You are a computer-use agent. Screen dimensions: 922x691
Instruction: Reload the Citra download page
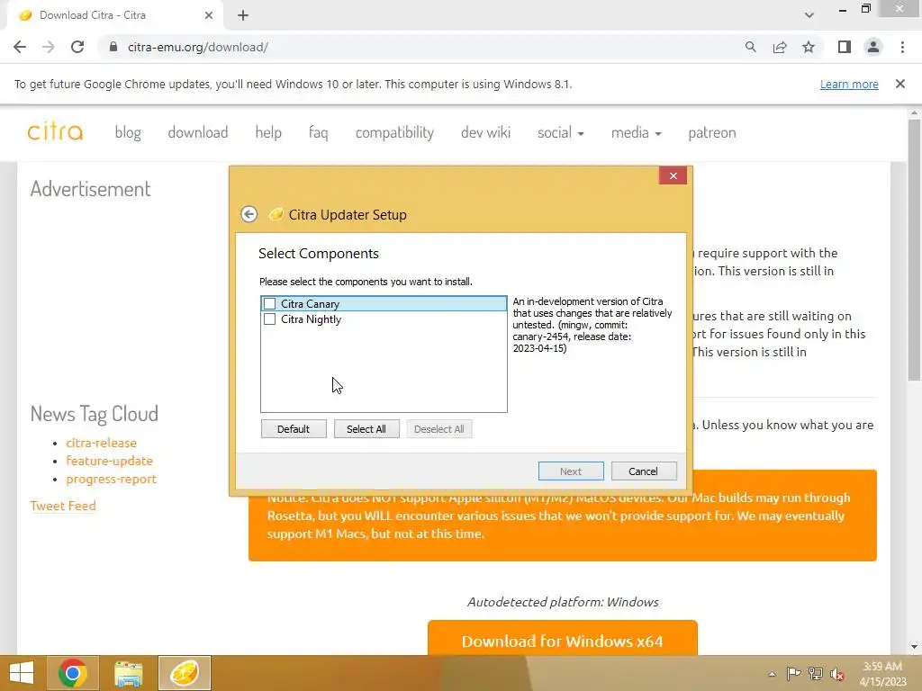[77, 47]
